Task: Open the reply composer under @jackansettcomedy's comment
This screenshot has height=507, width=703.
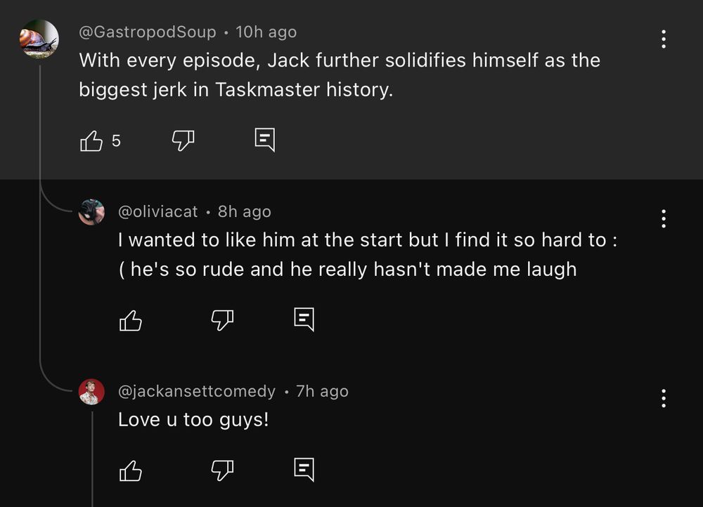Action: [x=303, y=469]
